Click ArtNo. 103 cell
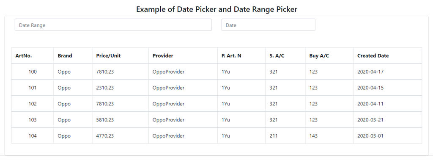The image size is (433, 160). pyautogui.click(x=33, y=120)
